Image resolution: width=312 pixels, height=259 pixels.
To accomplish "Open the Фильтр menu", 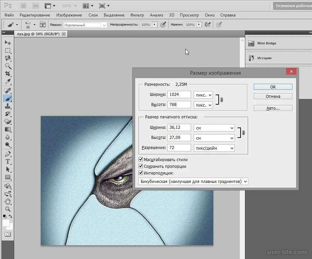I will [137, 15].
